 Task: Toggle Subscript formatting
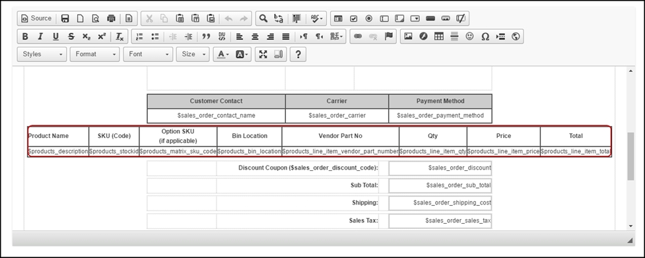pyautogui.click(x=86, y=36)
